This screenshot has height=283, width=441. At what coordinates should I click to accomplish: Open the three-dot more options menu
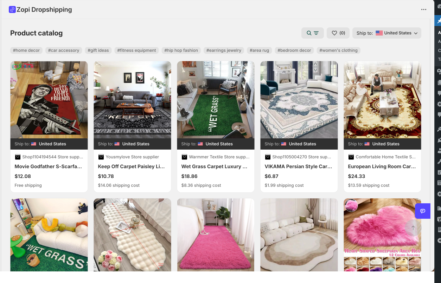(x=424, y=10)
